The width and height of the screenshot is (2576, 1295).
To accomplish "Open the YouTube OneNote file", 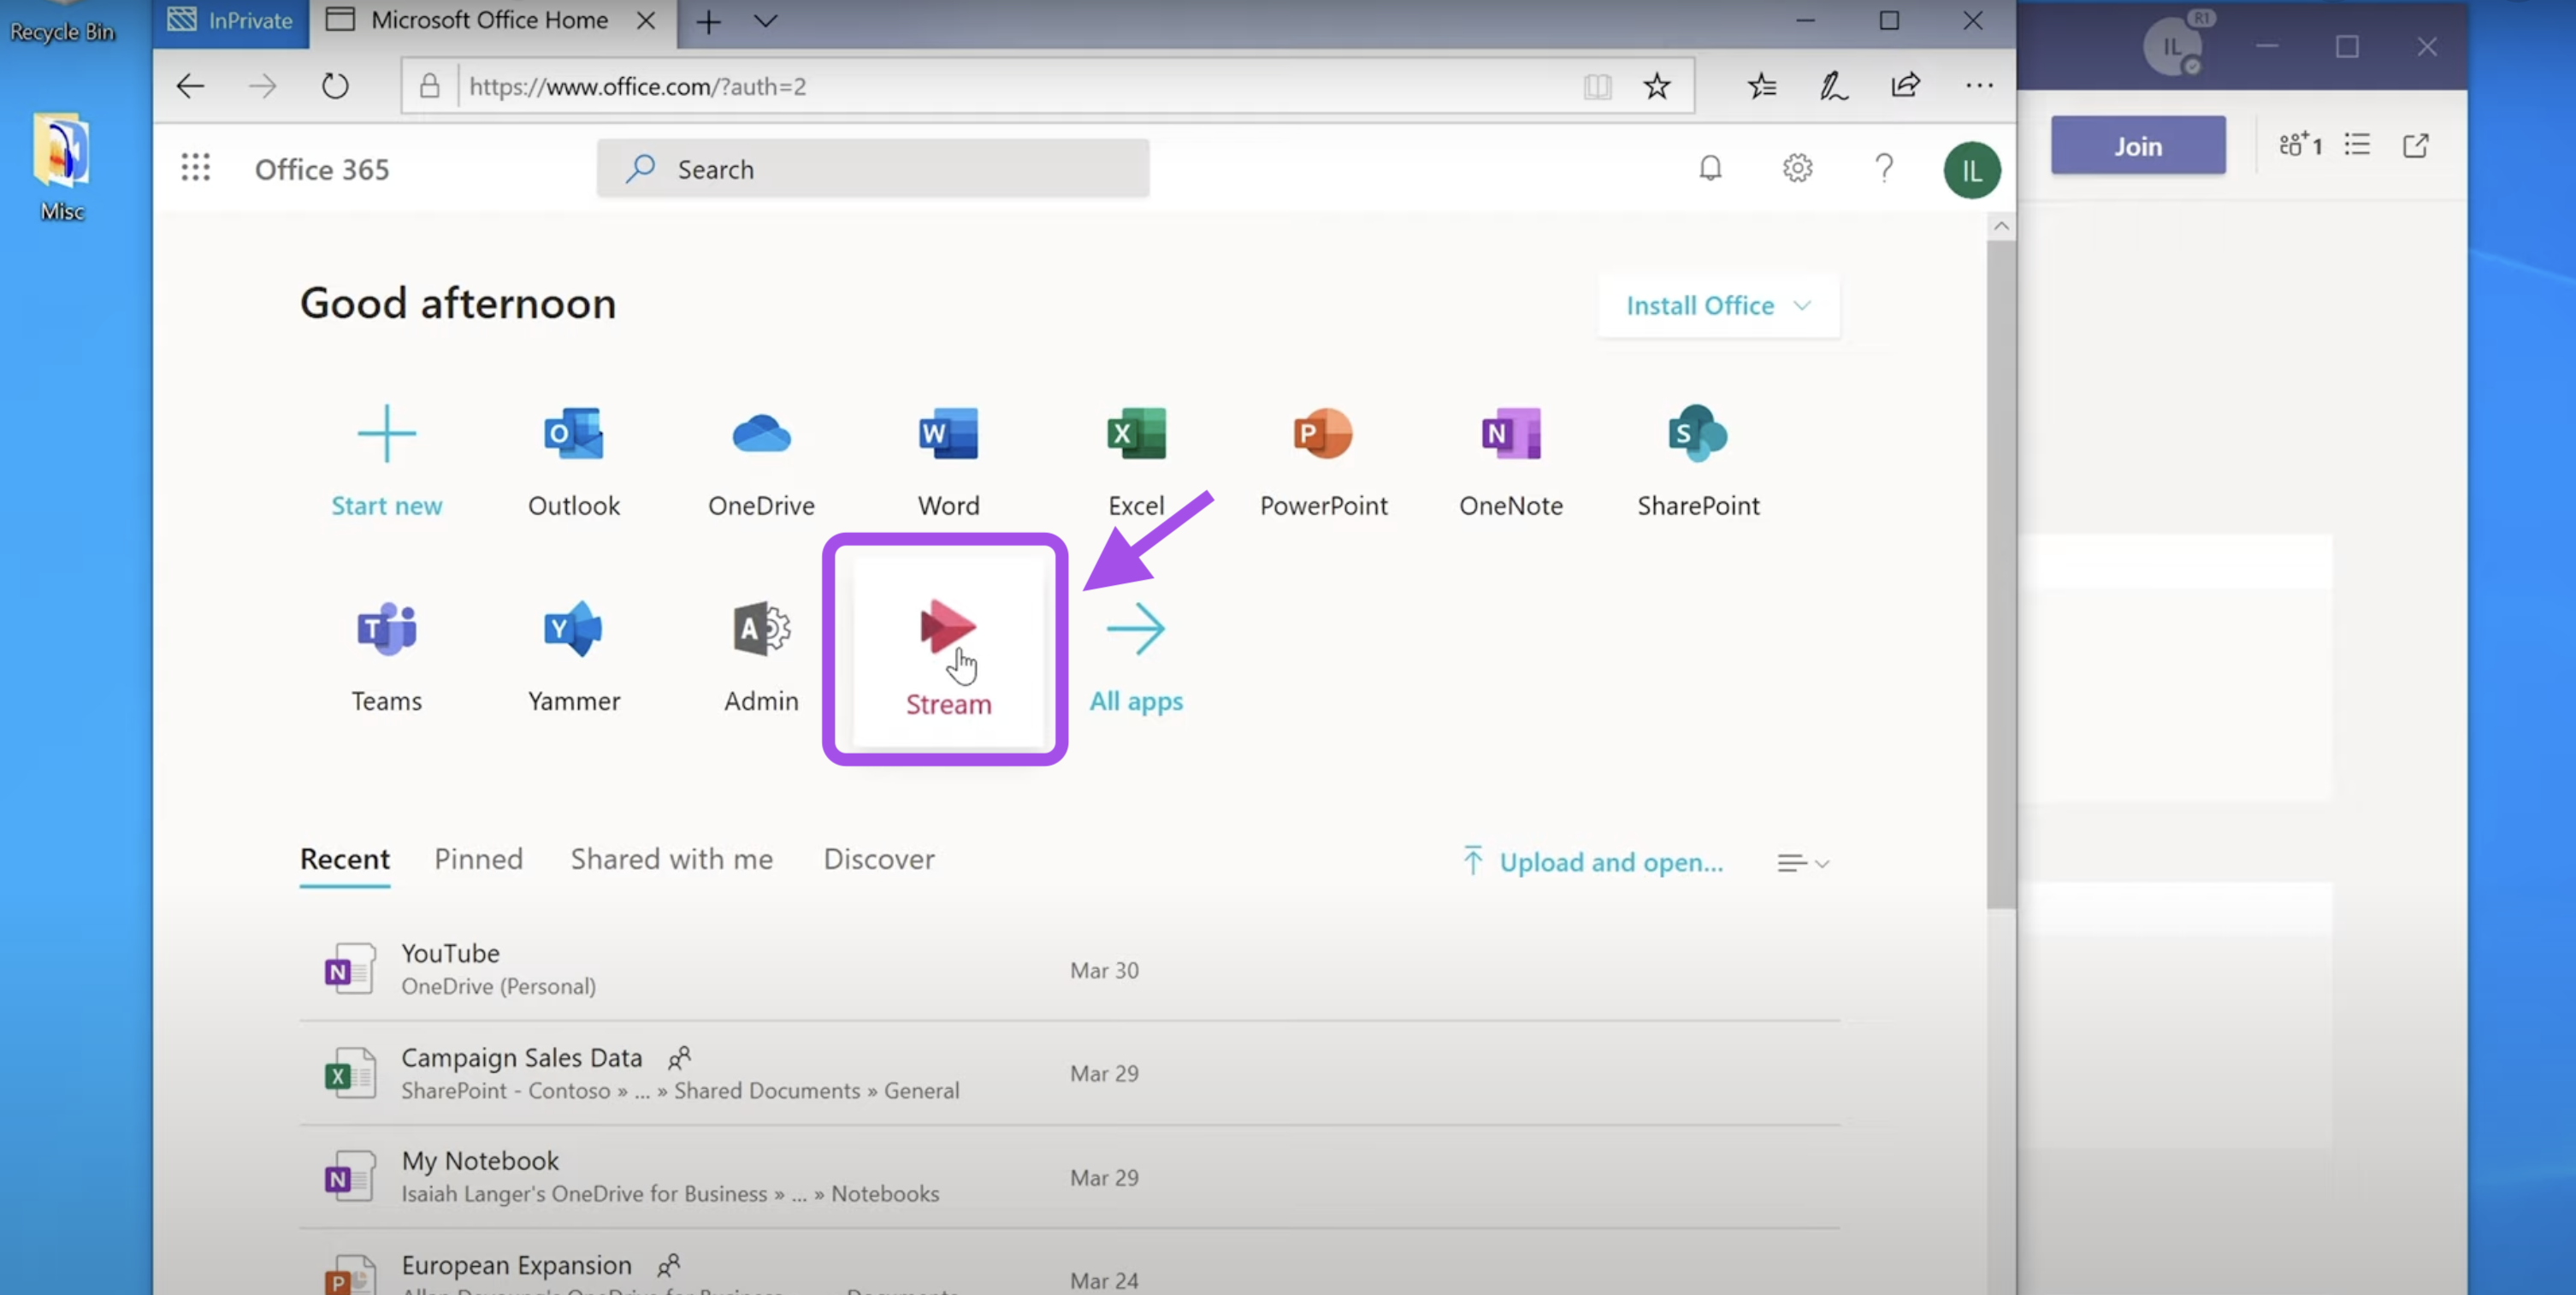I will click(x=1070, y=969).
